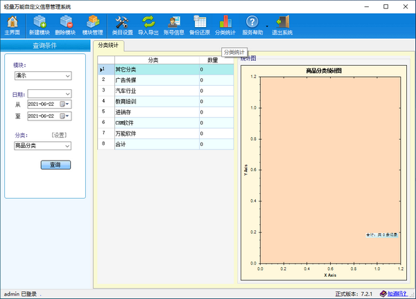Click the 退出系统 exit icon
Viewport: 416px width, 299px height.
coord(282,26)
